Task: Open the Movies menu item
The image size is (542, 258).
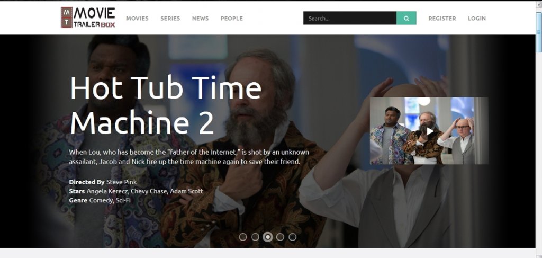Action: click(x=137, y=19)
